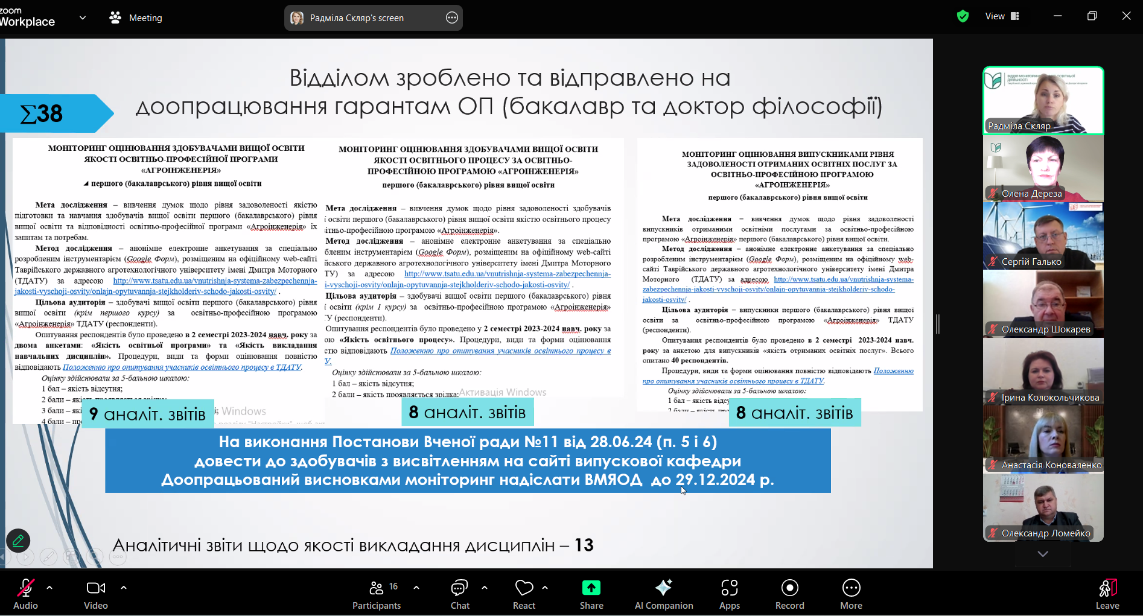Open the tsatu.edu.ua link in the left document
Image resolution: width=1143 pixels, height=616 pixels.
tap(166, 286)
